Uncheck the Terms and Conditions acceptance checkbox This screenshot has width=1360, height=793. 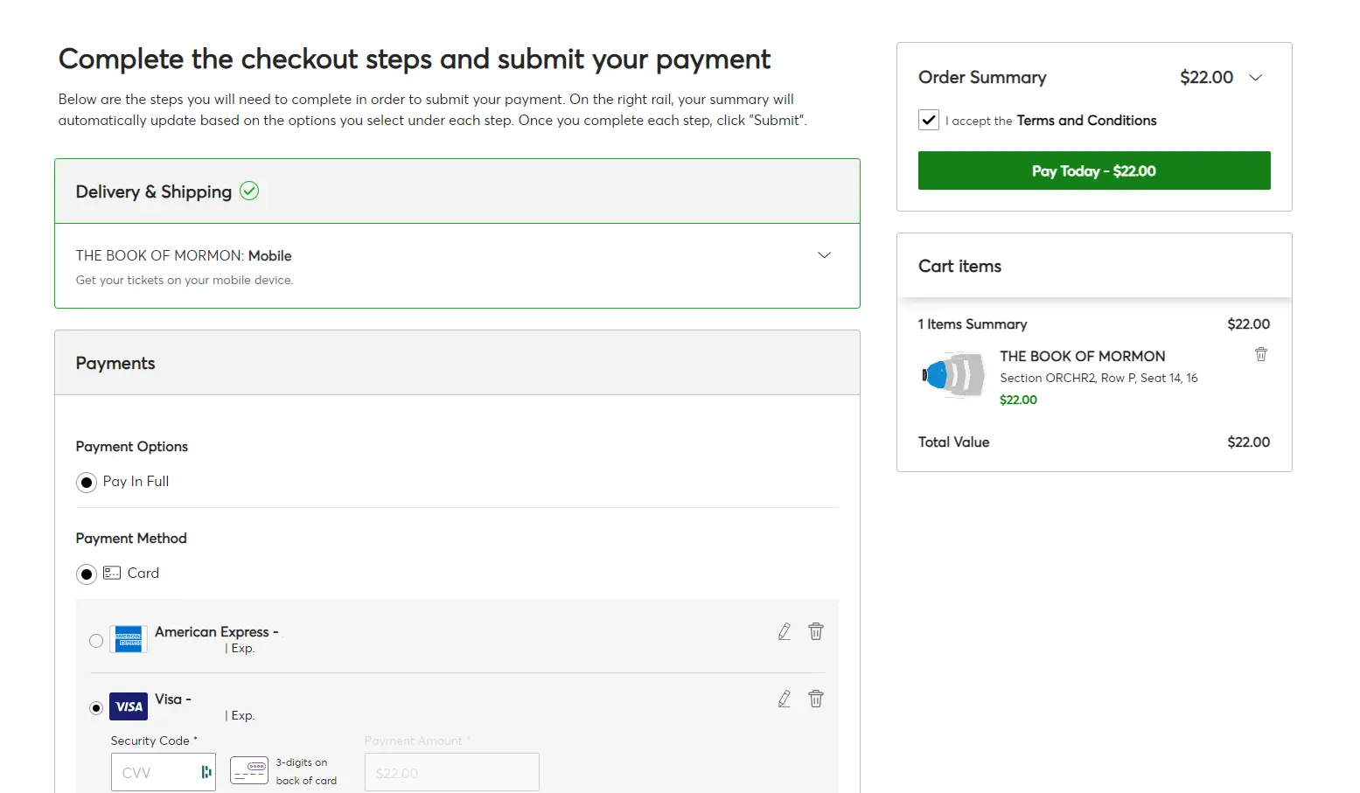(x=929, y=121)
